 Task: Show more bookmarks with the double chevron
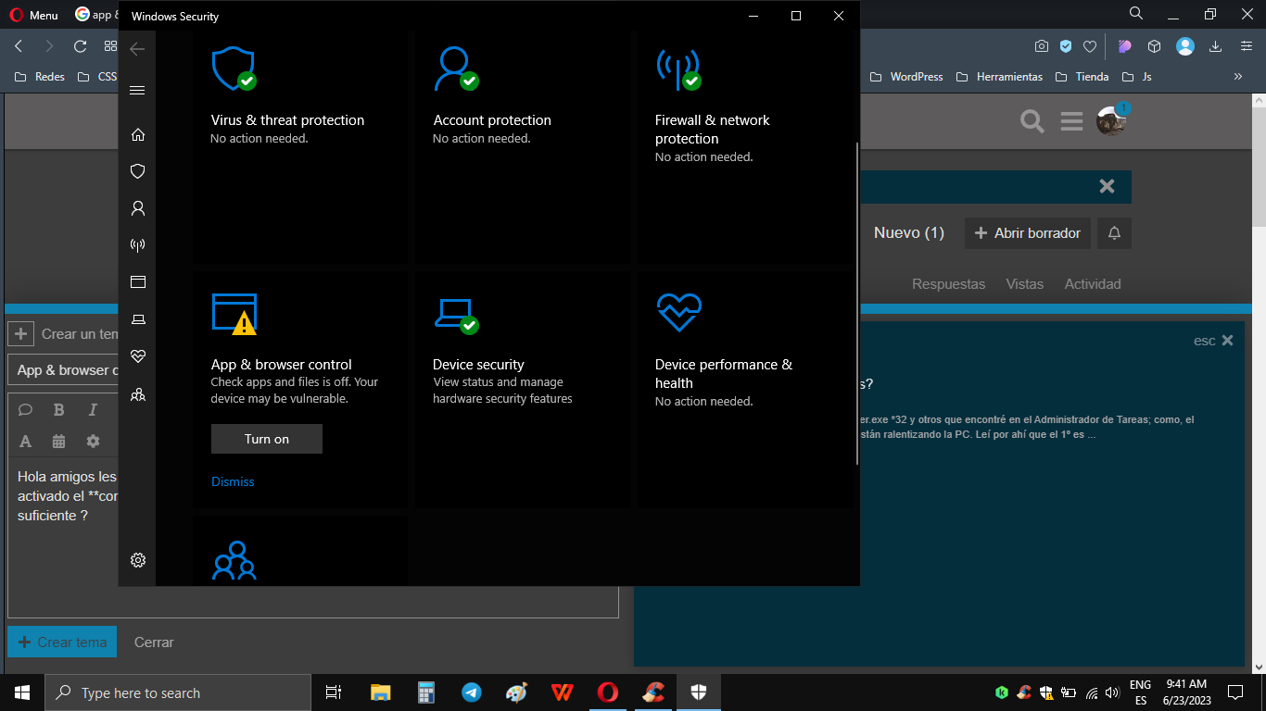(1237, 77)
